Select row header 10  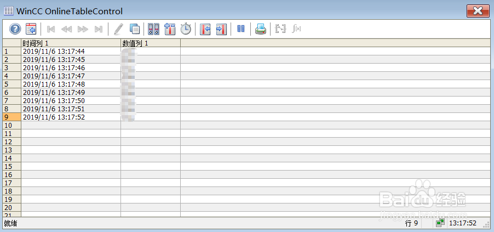coord(12,125)
